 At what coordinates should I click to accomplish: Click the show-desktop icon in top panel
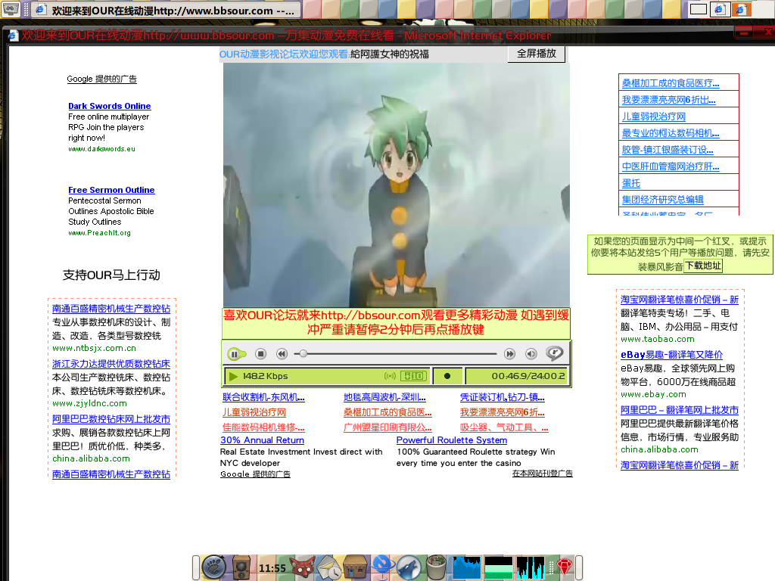click(11, 9)
